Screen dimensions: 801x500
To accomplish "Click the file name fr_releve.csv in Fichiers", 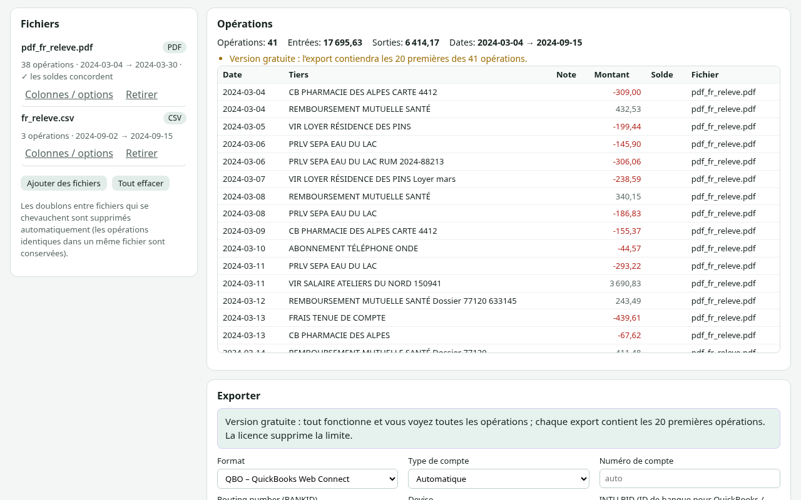I will (48, 118).
